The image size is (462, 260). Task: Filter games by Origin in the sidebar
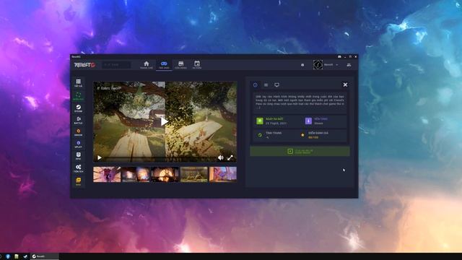click(x=79, y=132)
